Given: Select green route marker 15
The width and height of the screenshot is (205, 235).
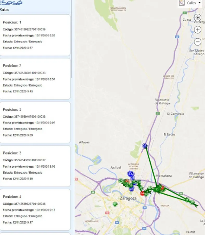Looking at the screenshot, I should point(141,187).
